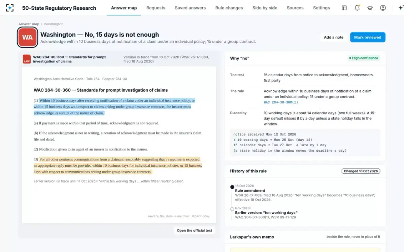Click the 50-State Regulatory Research title
The height and width of the screenshot is (252, 404).
pos(59,8)
